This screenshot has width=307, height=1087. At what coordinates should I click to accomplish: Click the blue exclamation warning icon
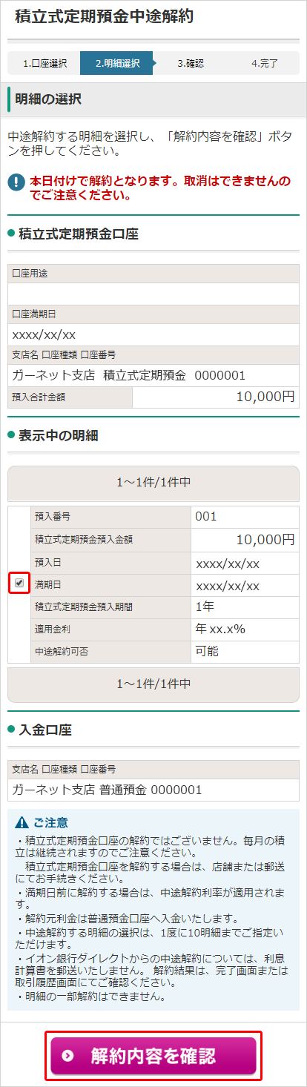[16, 181]
